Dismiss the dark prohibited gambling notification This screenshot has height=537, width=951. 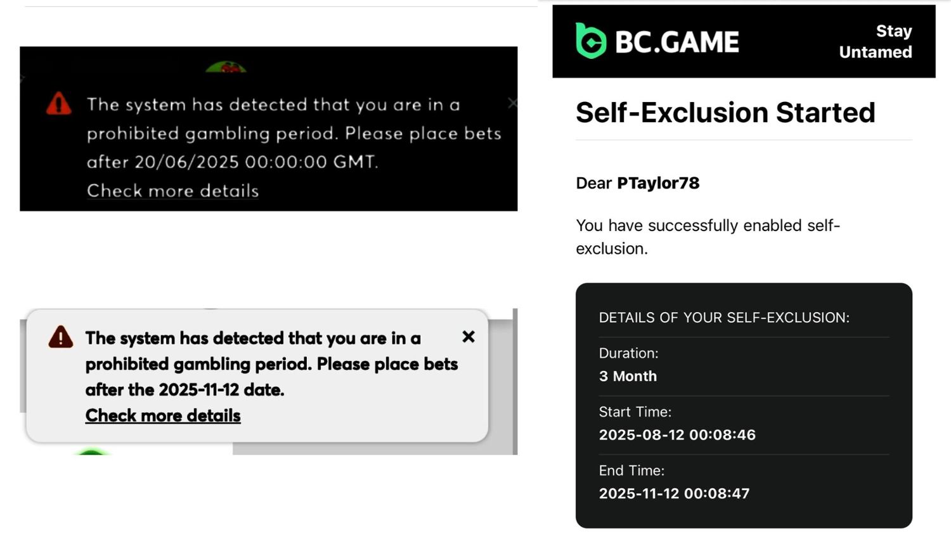[512, 103]
